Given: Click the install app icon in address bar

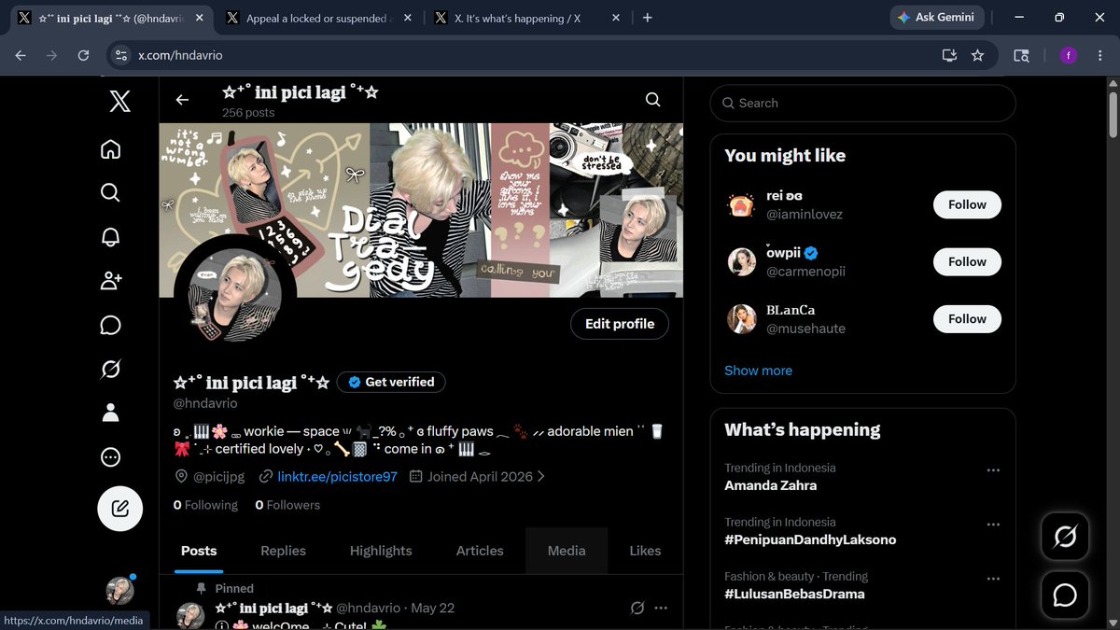Looking at the screenshot, I should coord(949,55).
